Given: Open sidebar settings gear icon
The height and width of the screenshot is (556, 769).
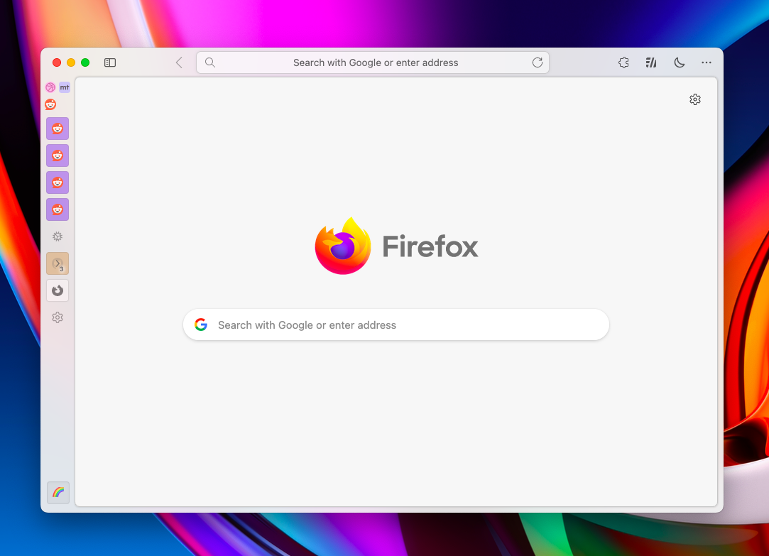Looking at the screenshot, I should (58, 317).
